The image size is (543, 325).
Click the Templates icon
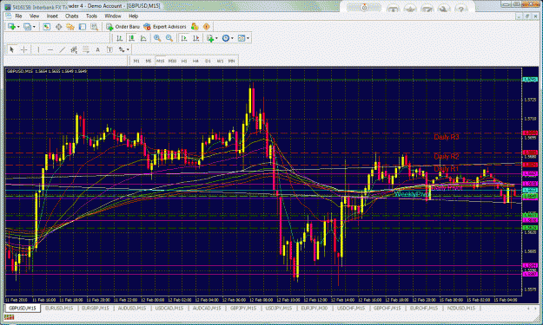point(242,38)
